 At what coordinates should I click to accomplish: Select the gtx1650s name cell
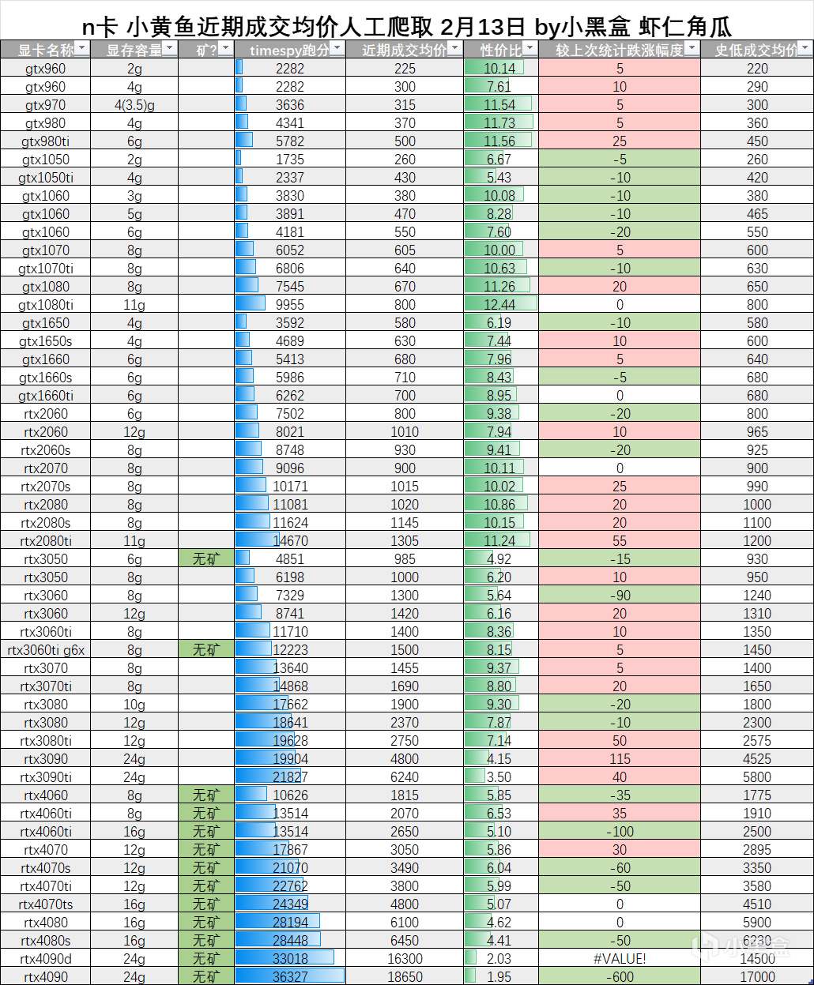click(45, 341)
